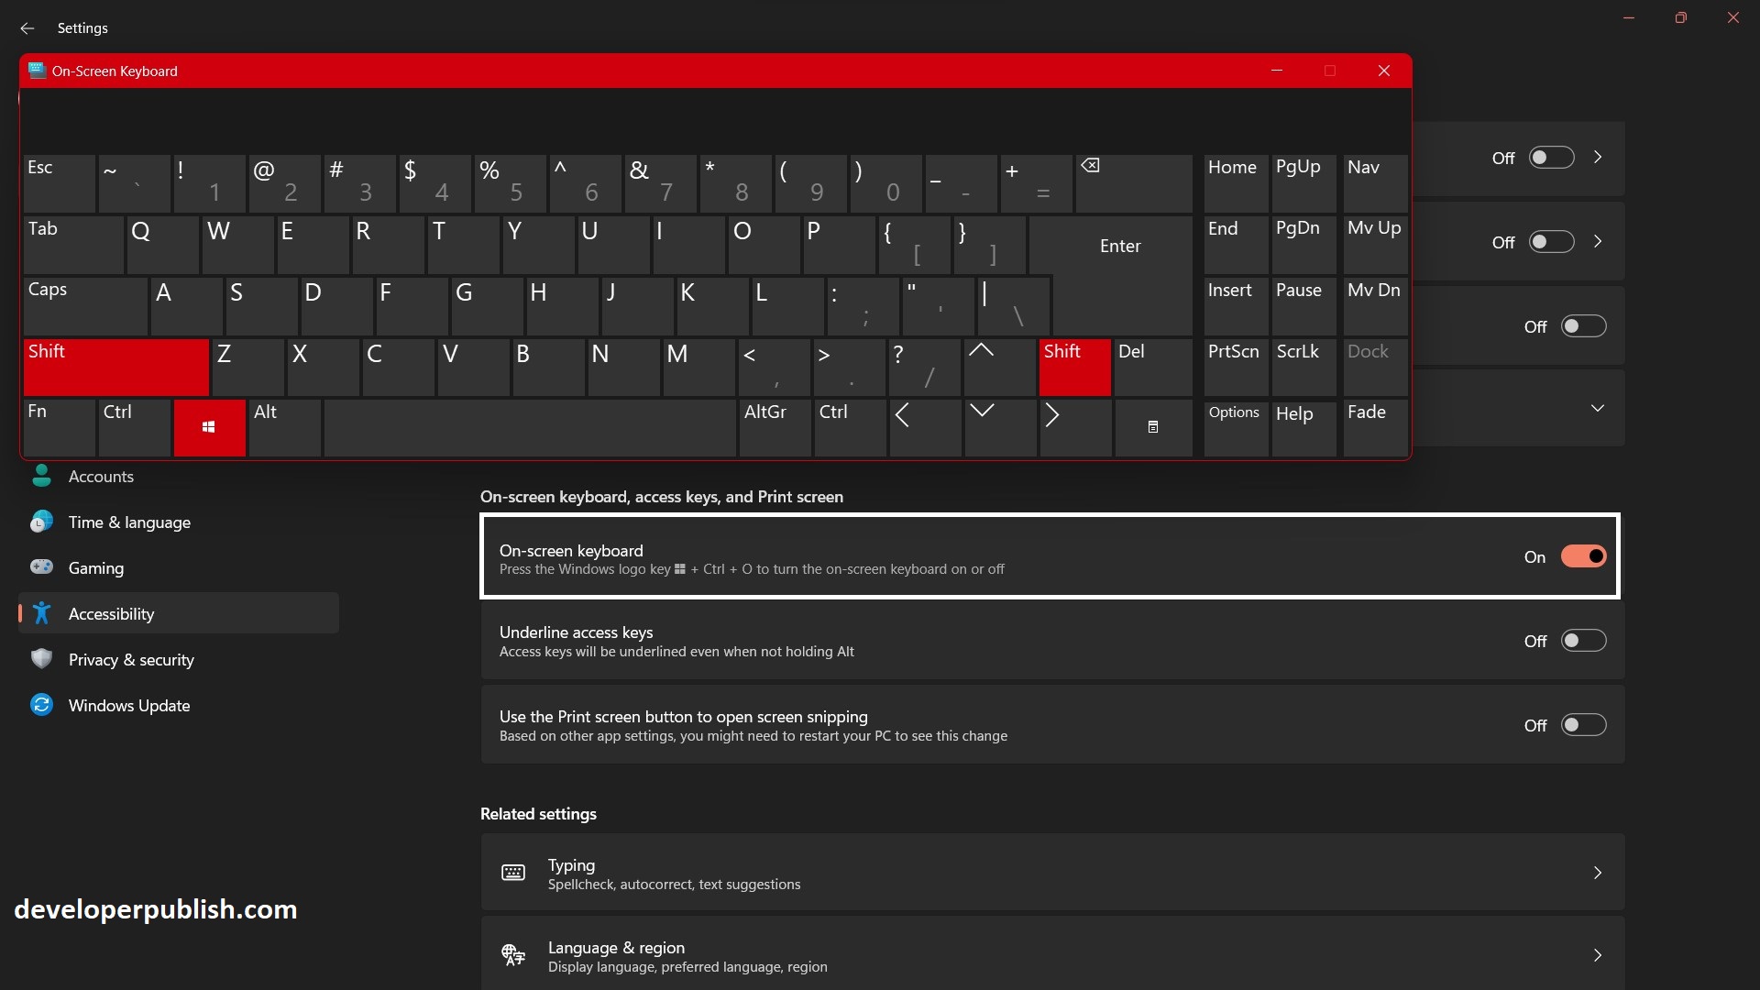The width and height of the screenshot is (1760, 990).
Task: Select the Gaming icon in the sidebar
Action: pos(41,567)
